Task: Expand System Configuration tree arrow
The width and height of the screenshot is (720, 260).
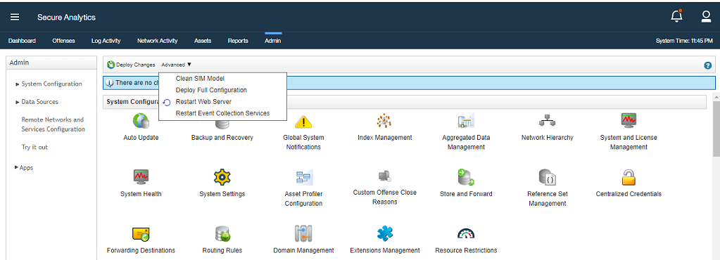Action: pyautogui.click(x=18, y=84)
